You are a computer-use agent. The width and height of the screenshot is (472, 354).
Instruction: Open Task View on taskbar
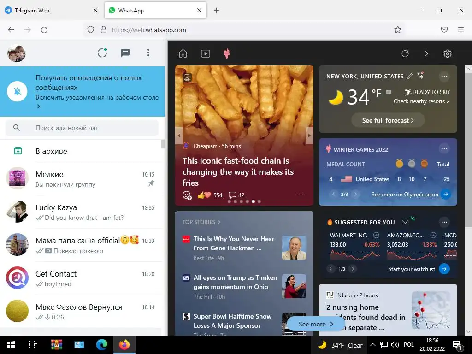[33, 345]
